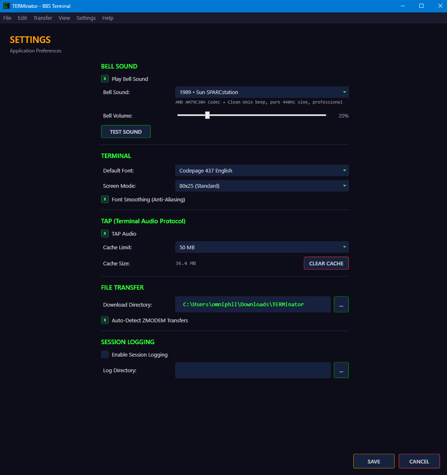Browse for a Log Directory folder
The image size is (447, 475).
(341, 370)
